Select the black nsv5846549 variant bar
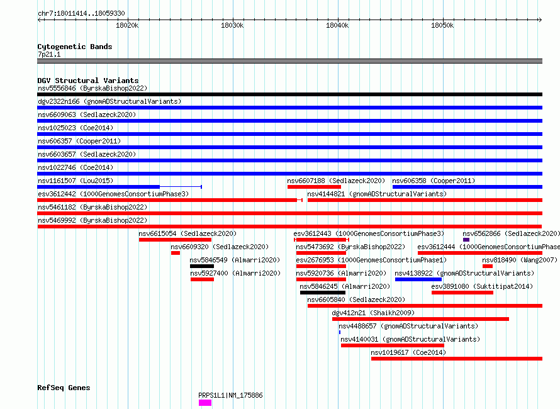This screenshot has width=560, height=409. (202, 266)
